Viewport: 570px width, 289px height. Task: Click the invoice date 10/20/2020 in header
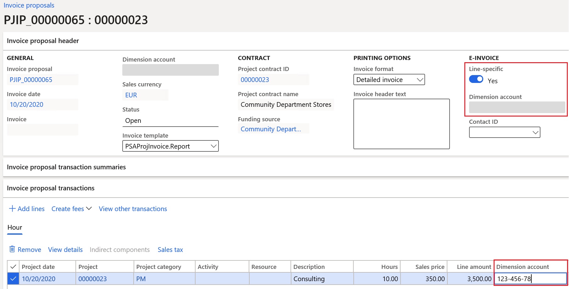click(x=26, y=105)
